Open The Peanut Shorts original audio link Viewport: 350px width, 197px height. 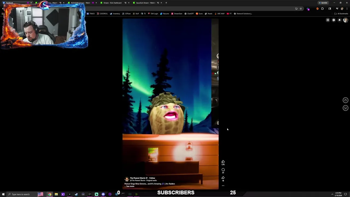144,181
